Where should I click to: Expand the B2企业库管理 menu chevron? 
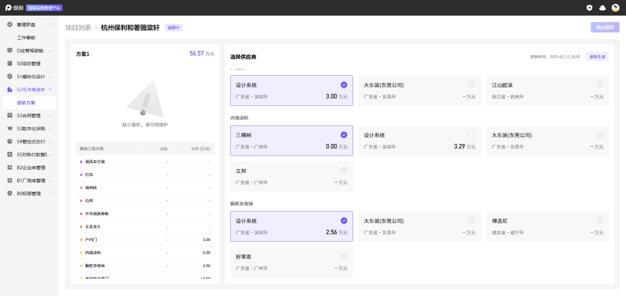pos(50,168)
